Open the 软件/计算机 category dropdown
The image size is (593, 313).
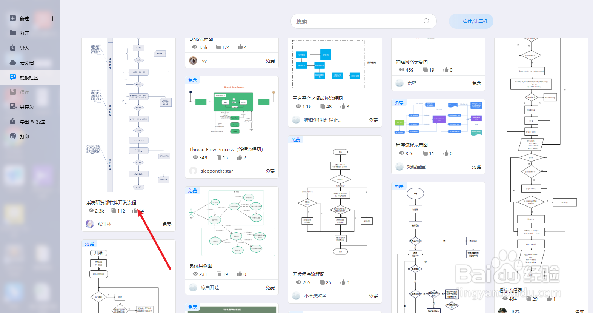[x=471, y=21]
